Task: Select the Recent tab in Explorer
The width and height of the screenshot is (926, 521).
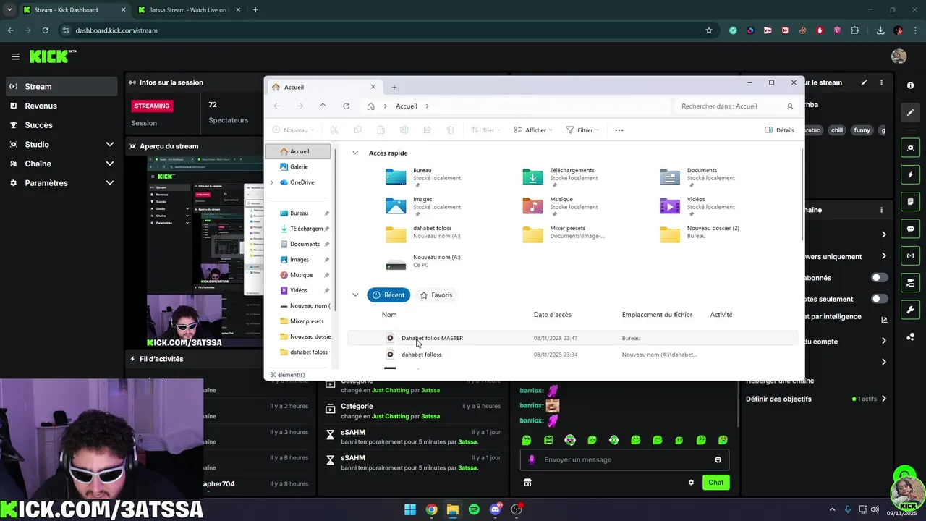Action: coord(388,295)
